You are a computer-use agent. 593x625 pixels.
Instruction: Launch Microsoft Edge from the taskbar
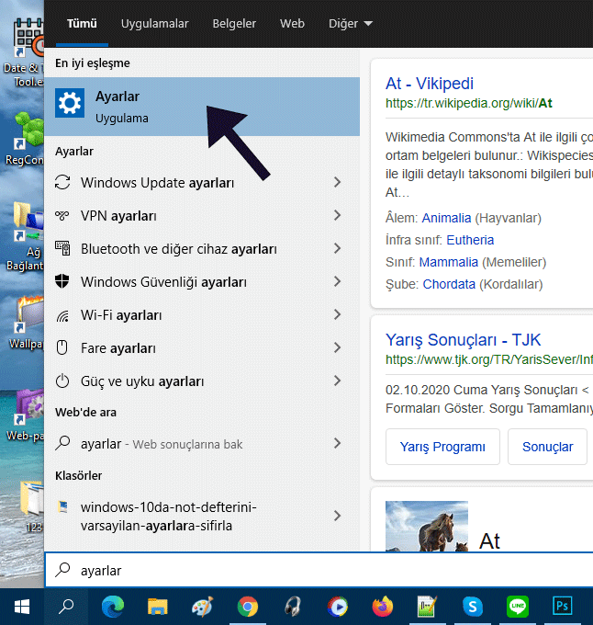coord(113,607)
